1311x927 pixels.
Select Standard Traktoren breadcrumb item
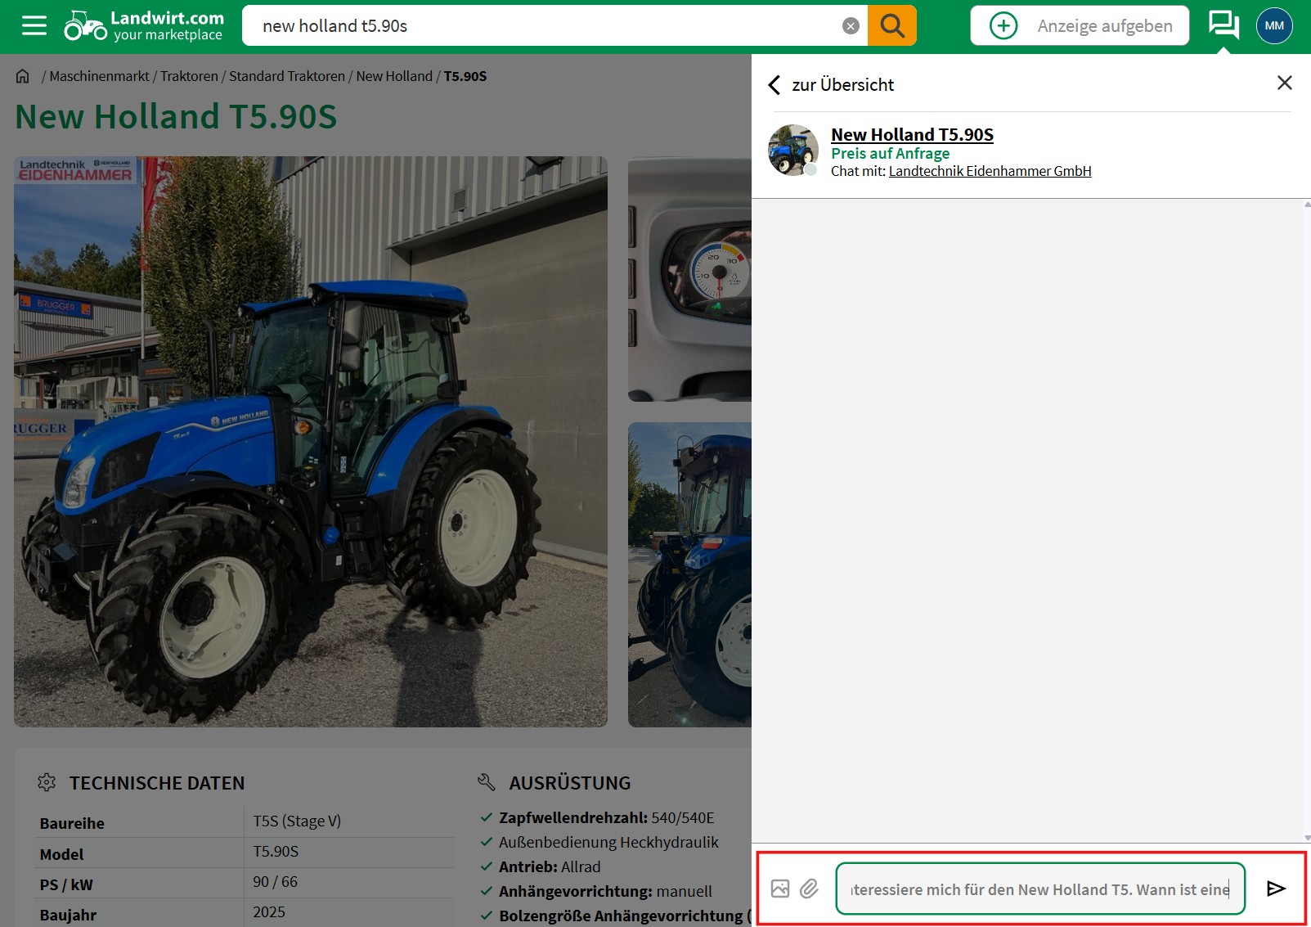[286, 76]
